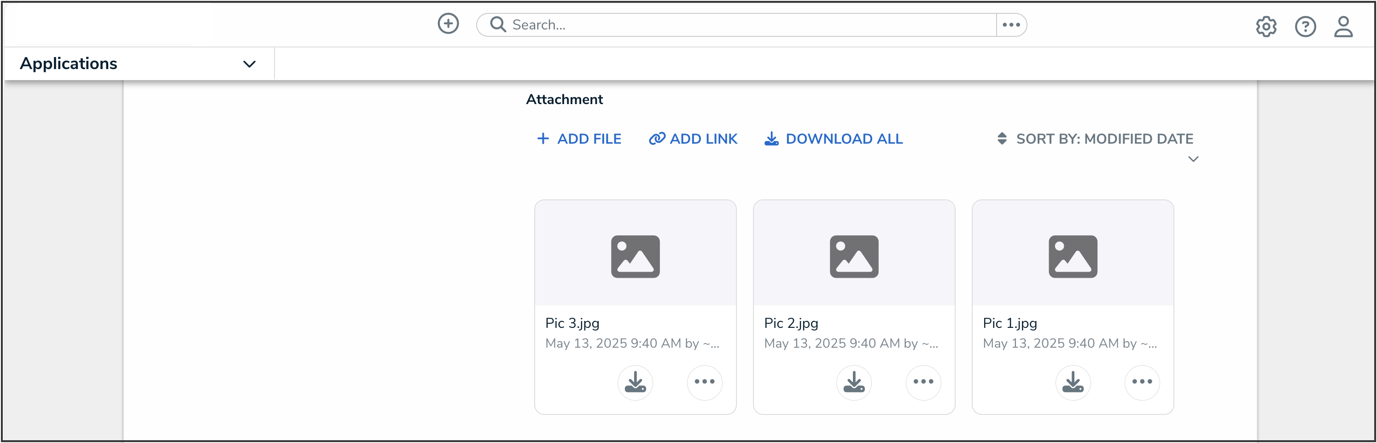Open the help question mark icon
This screenshot has height=443, width=1377.
tap(1305, 26)
